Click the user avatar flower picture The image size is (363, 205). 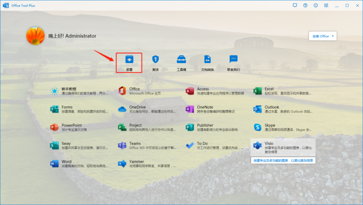[35, 36]
